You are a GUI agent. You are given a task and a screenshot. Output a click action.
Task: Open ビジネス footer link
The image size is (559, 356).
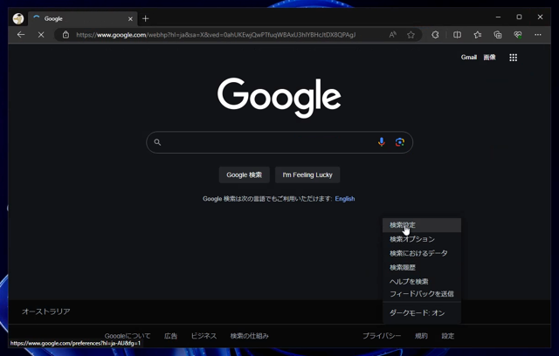204,336
